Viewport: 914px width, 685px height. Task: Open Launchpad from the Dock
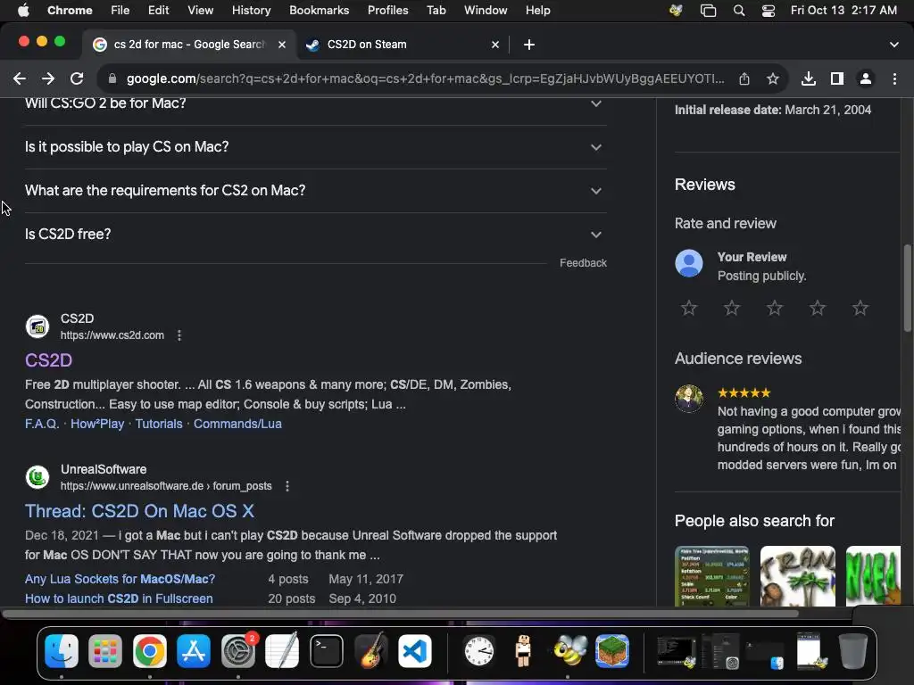pyautogui.click(x=105, y=650)
